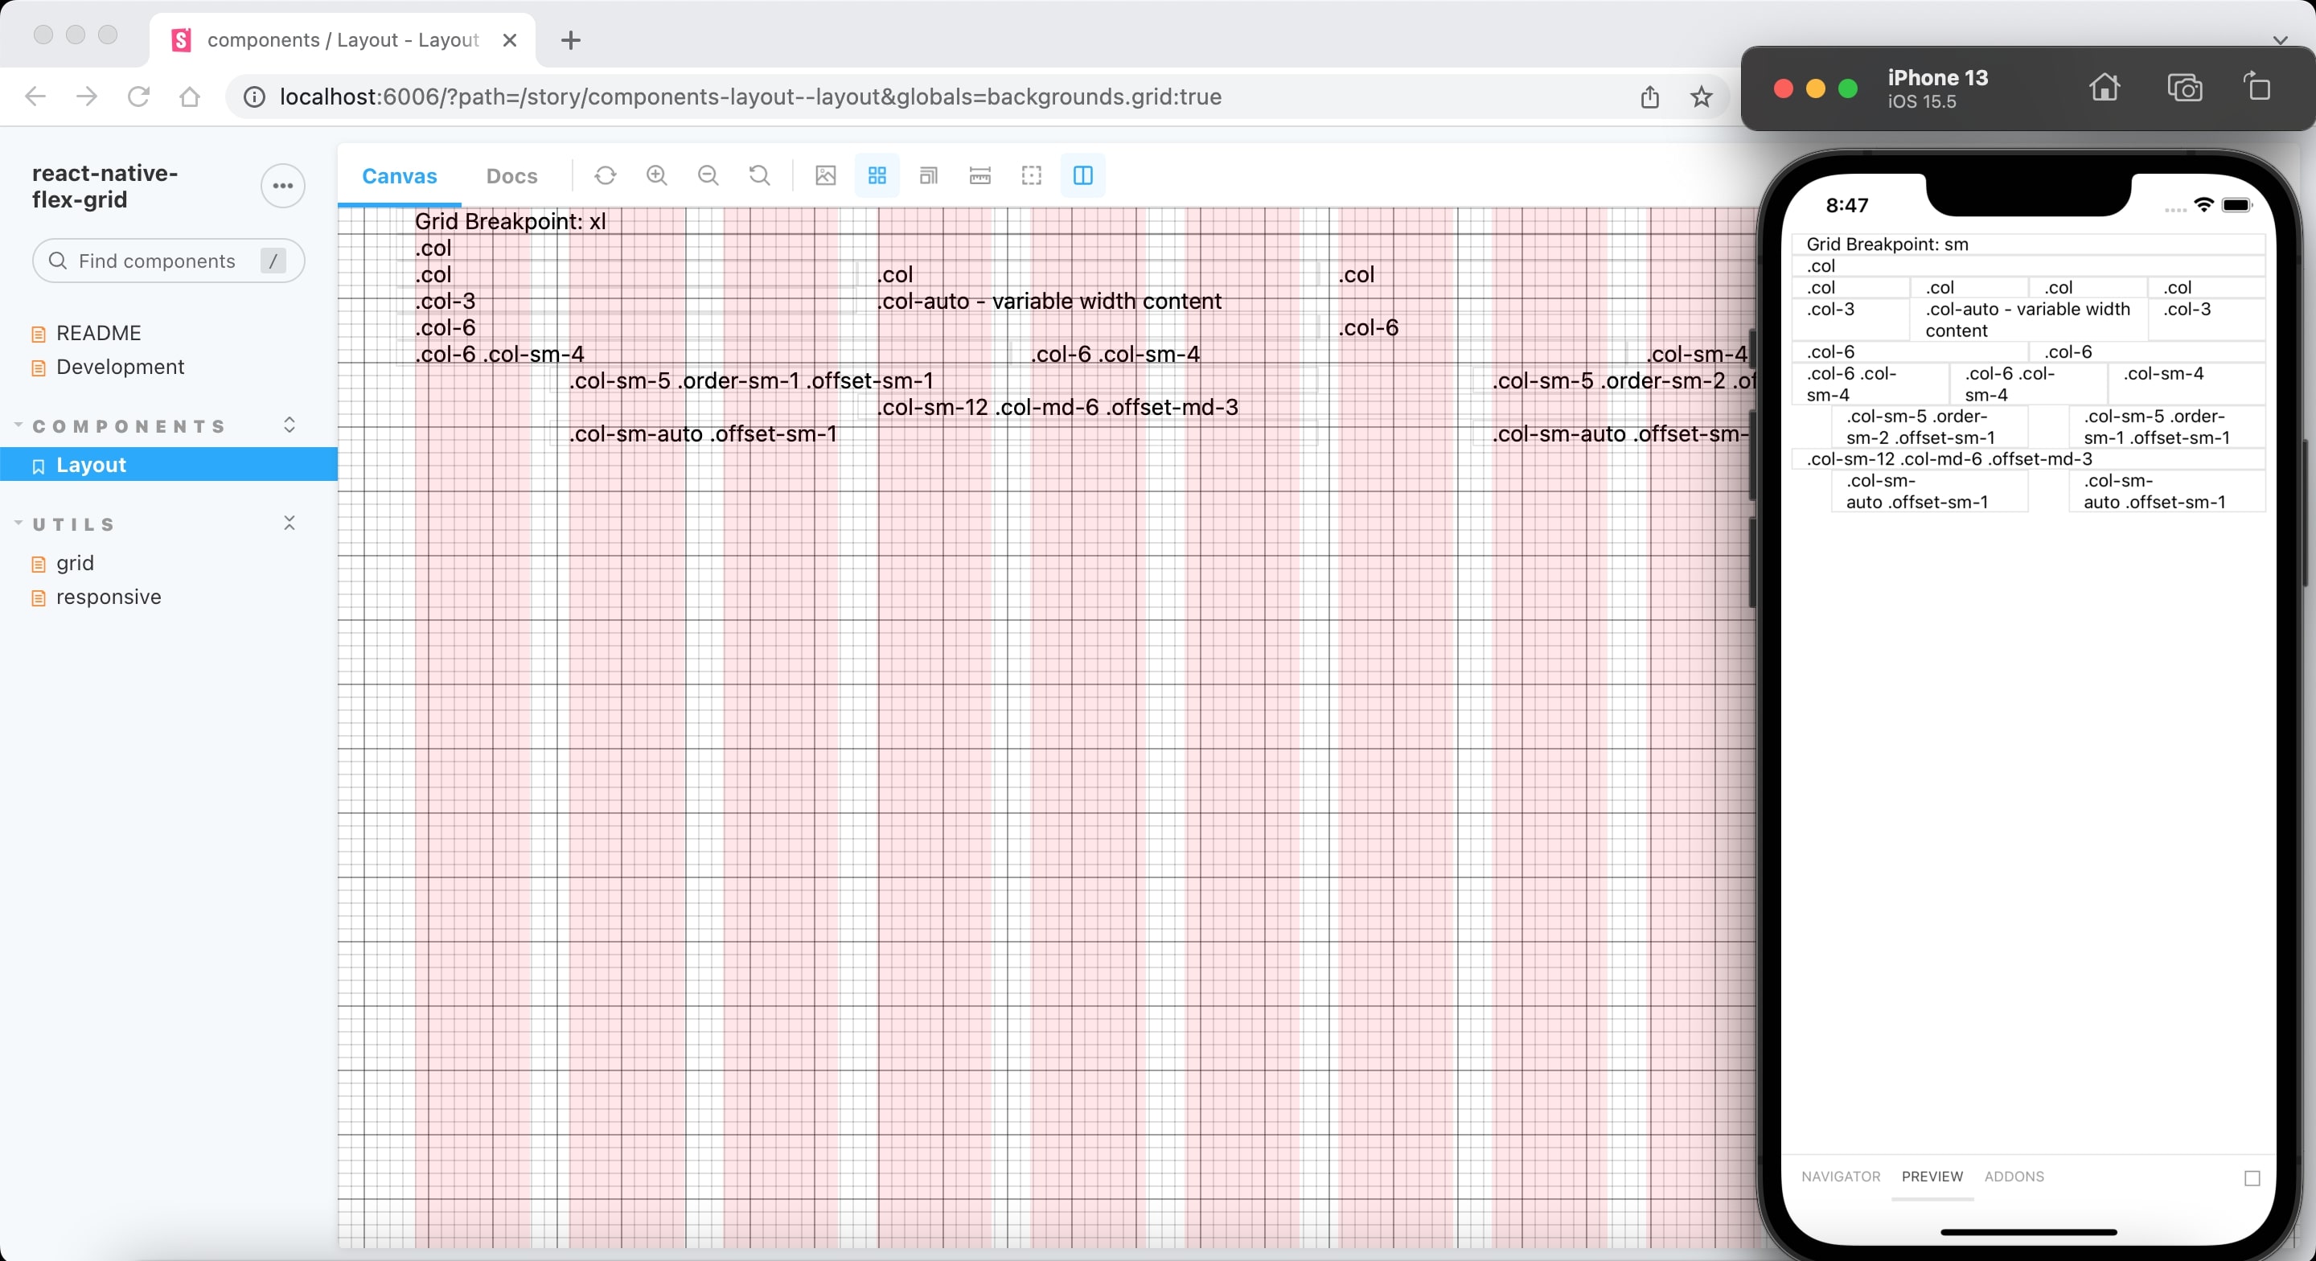Switch to the Docs tab
2316x1261 pixels.
[x=511, y=176]
